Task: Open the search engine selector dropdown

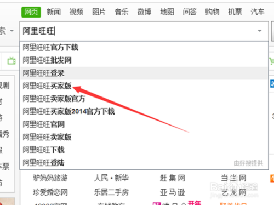Action: click(x=12, y=31)
